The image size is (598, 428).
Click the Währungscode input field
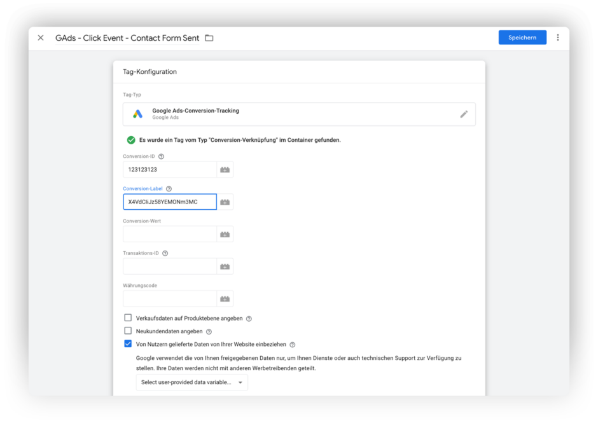coord(170,299)
